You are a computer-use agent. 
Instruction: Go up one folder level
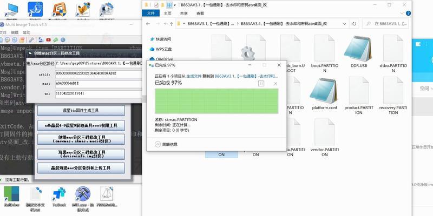tap(172, 24)
